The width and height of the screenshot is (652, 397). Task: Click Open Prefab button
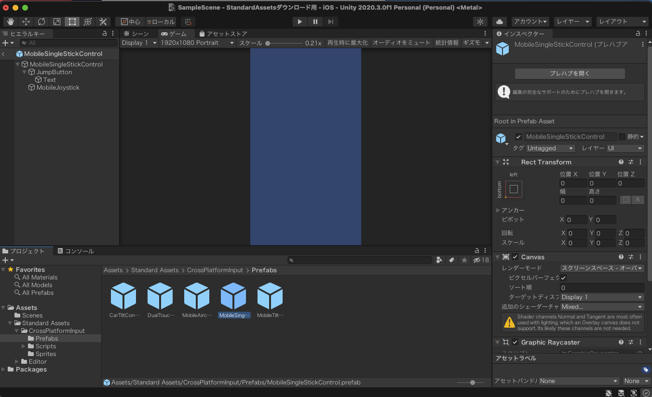tap(570, 74)
